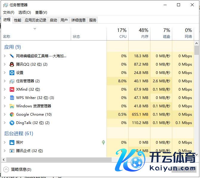Click the XMind app icon
Screen dimensions: 200x178
coord(12,89)
